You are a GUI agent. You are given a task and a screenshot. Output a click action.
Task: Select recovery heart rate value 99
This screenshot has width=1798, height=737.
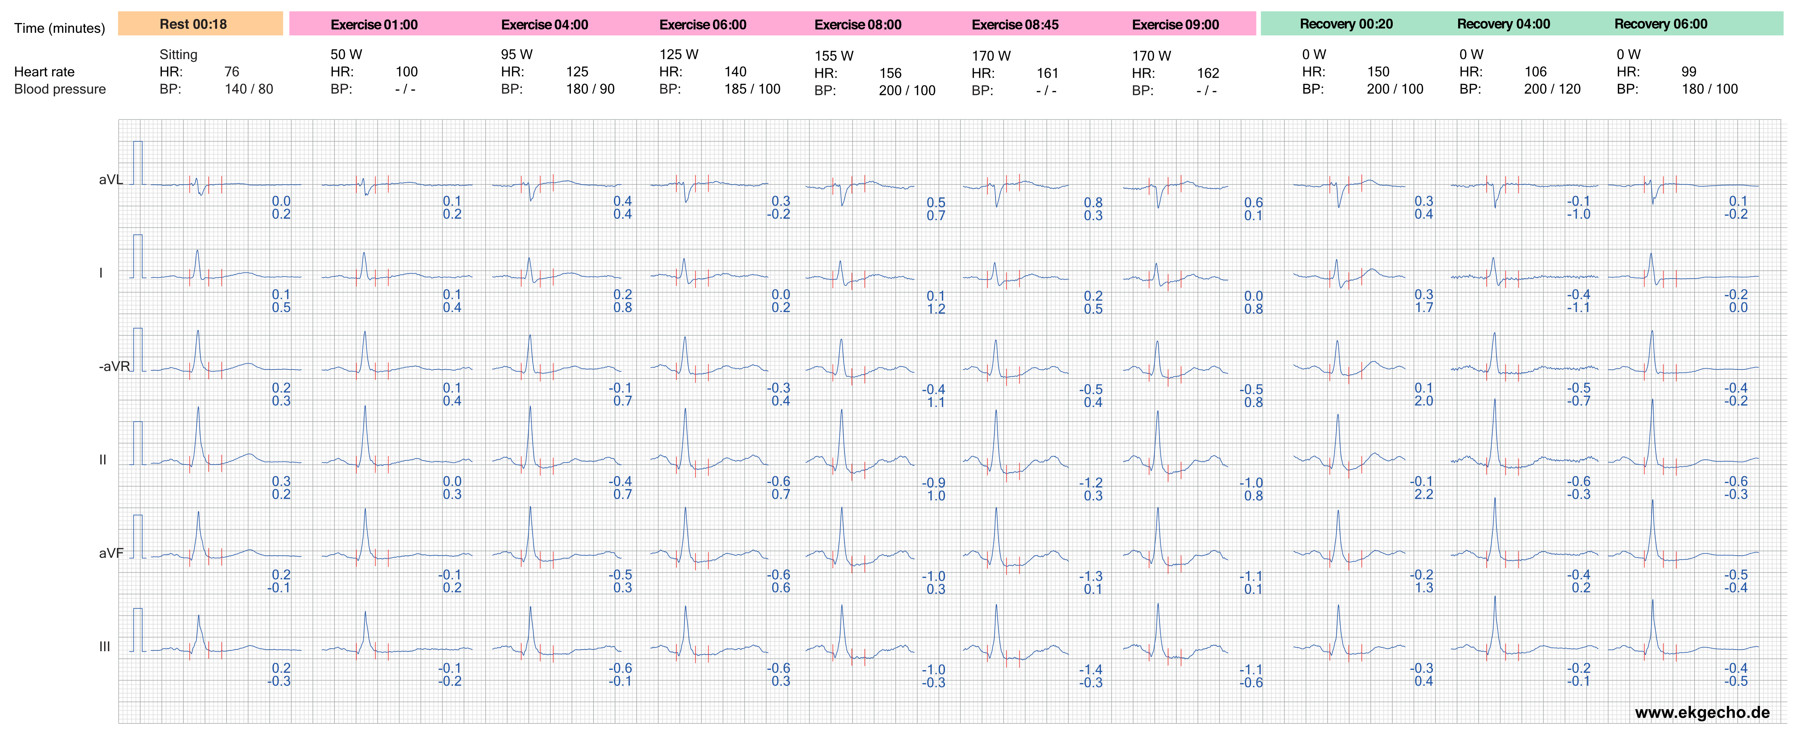pyautogui.click(x=1688, y=72)
